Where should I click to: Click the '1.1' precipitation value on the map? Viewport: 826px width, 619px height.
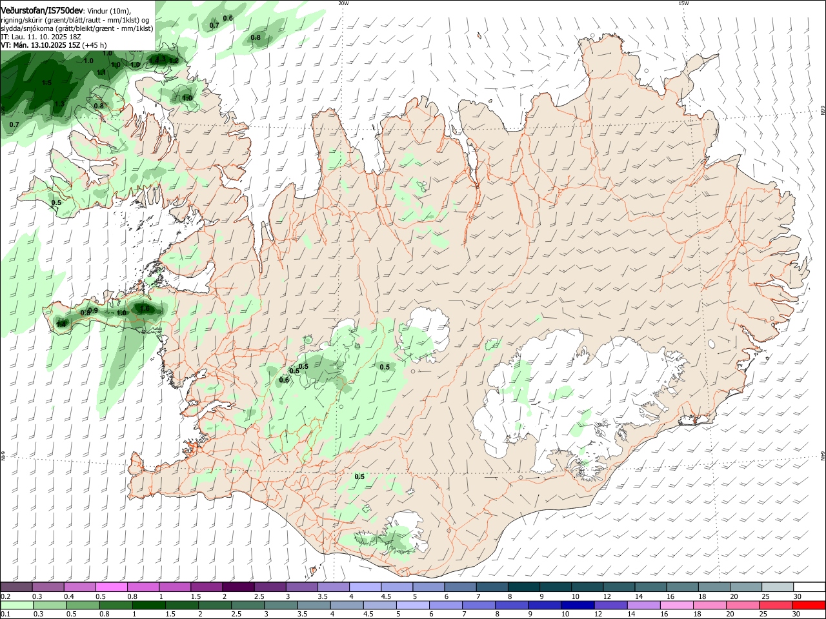coord(101,73)
